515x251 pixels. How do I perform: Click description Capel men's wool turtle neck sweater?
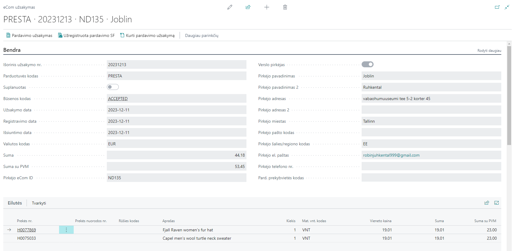coord(197,238)
